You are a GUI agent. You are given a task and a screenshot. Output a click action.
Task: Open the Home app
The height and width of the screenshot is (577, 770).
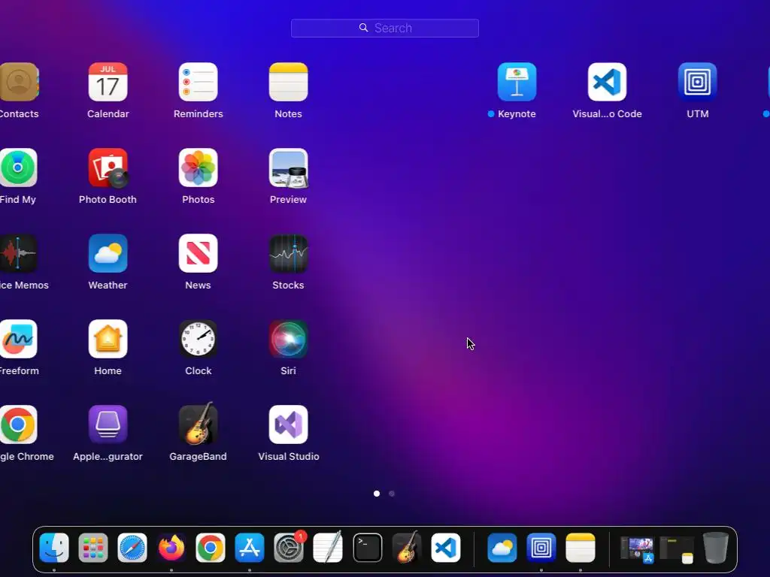(108, 339)
